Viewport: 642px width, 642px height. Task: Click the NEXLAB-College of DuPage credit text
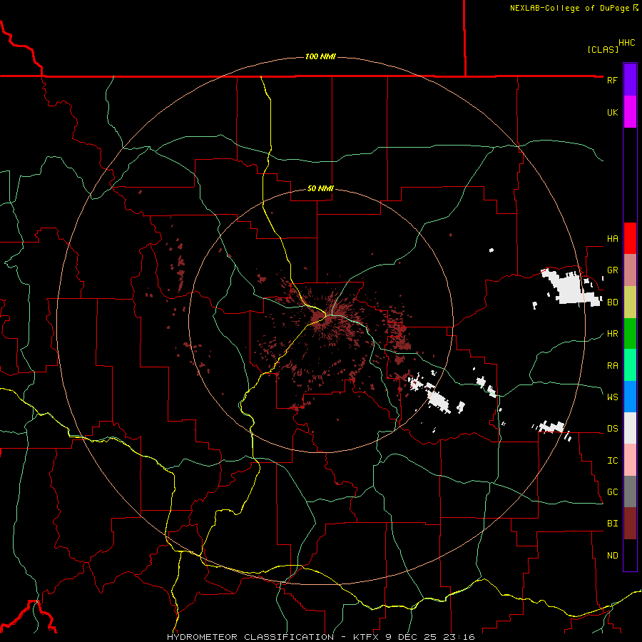click(569, 8)
